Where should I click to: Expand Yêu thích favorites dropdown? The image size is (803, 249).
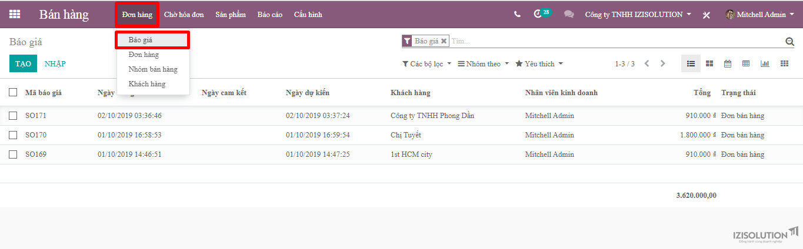coord(539,63)
